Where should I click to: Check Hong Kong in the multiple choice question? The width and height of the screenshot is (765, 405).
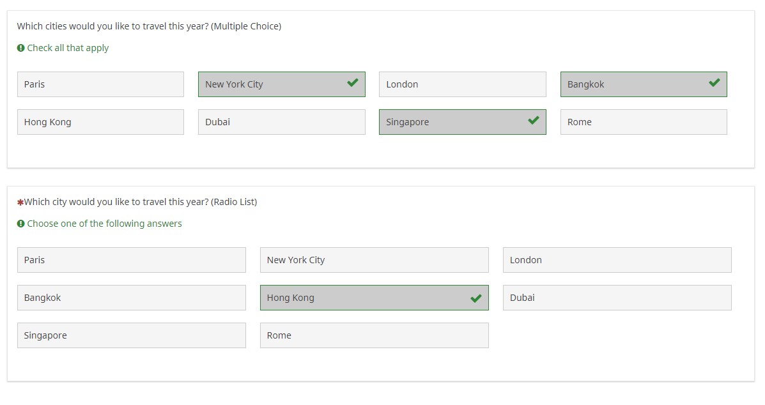[100, 121]
